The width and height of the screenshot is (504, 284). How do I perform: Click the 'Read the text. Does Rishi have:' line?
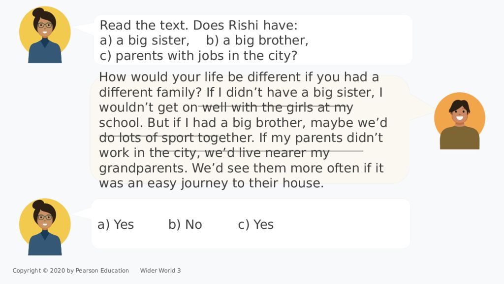point(199,25)
